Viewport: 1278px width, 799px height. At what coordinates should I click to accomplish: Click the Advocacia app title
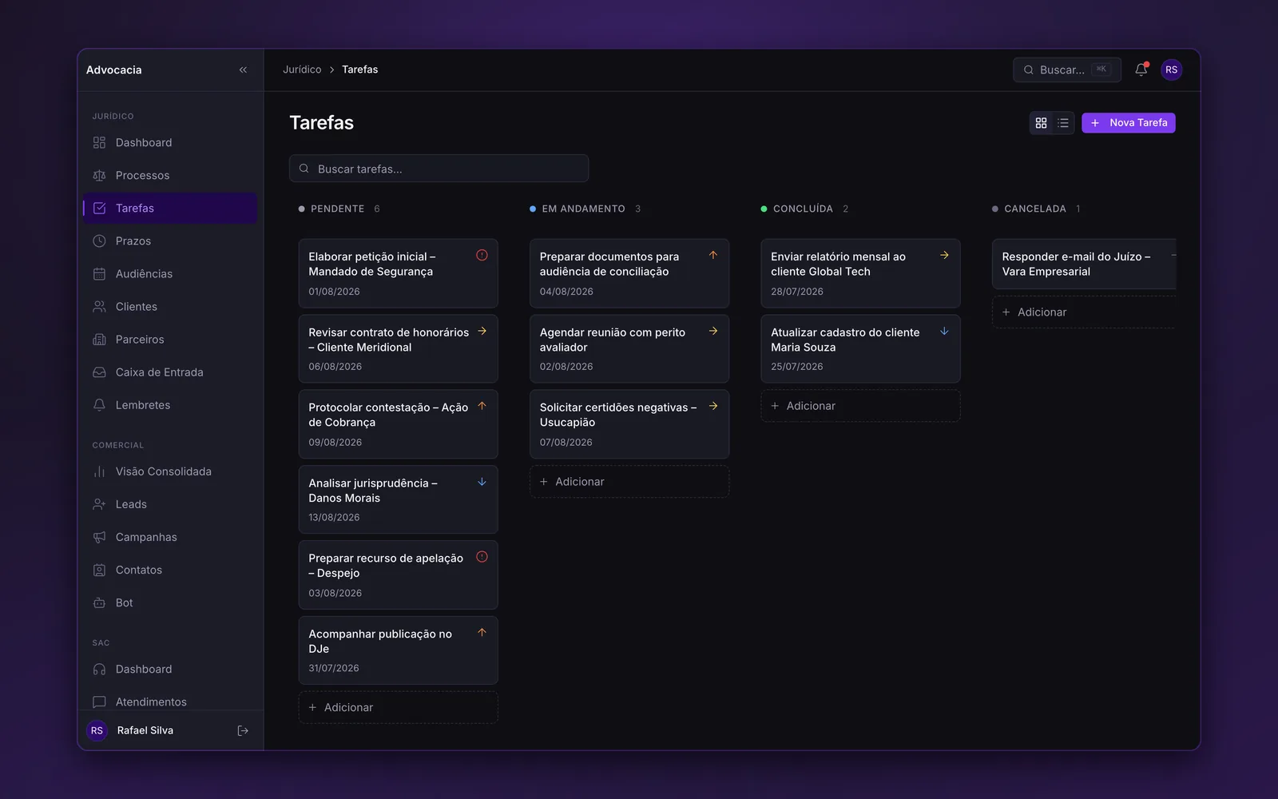pos(114,70)
